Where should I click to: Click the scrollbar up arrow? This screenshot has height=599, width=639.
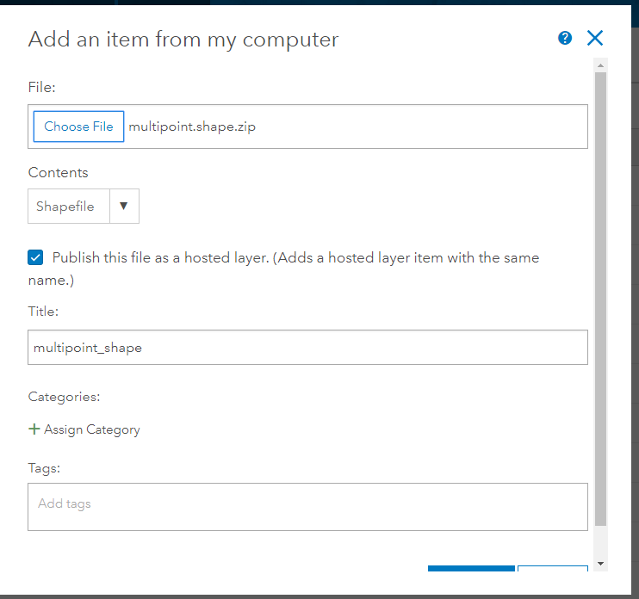click(x=601, y=65)
